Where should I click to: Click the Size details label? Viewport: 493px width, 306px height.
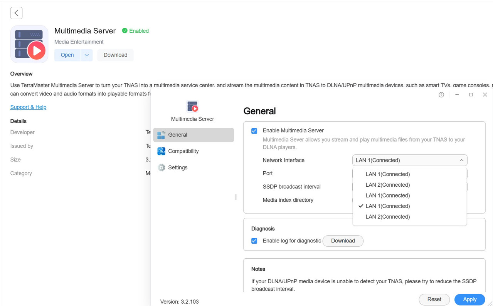15,160
